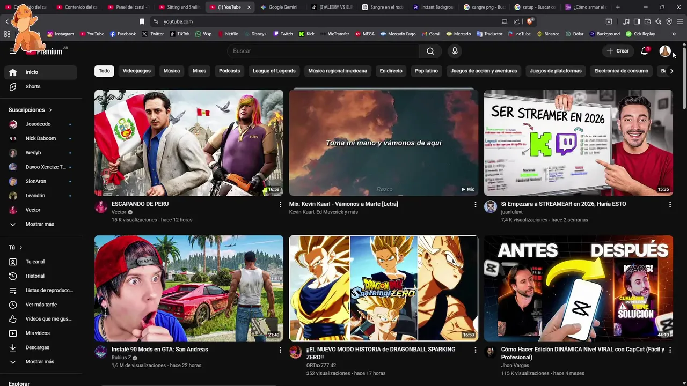
Task: Open the browser playlist music note icon
Action: coord(626,21)
